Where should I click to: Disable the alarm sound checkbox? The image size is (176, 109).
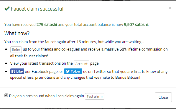tap(6, 95)
